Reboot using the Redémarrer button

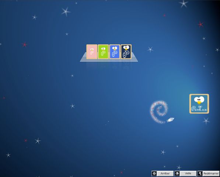click(x=208, y=173)
